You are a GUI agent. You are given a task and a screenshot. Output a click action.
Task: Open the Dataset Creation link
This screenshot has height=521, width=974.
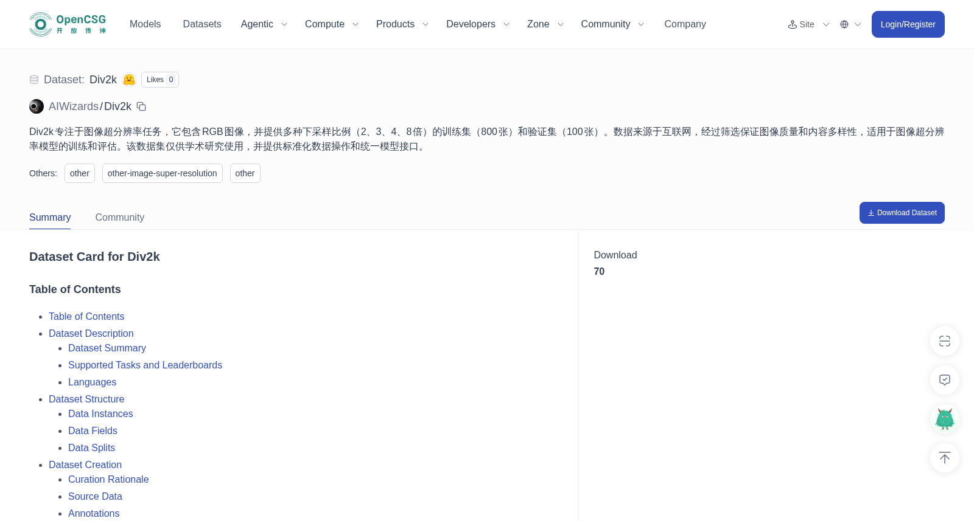click(x=85, y=464)
